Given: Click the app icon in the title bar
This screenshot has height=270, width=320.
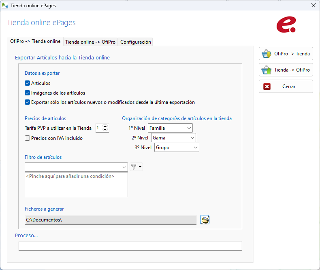Looking at the screenshot, I should 5,6.
